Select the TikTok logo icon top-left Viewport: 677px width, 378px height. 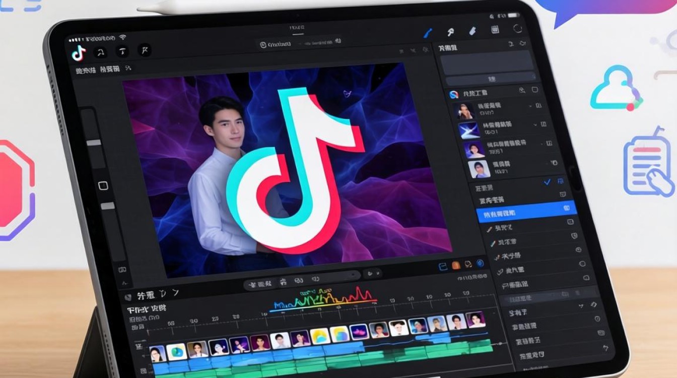click(78, 52)
